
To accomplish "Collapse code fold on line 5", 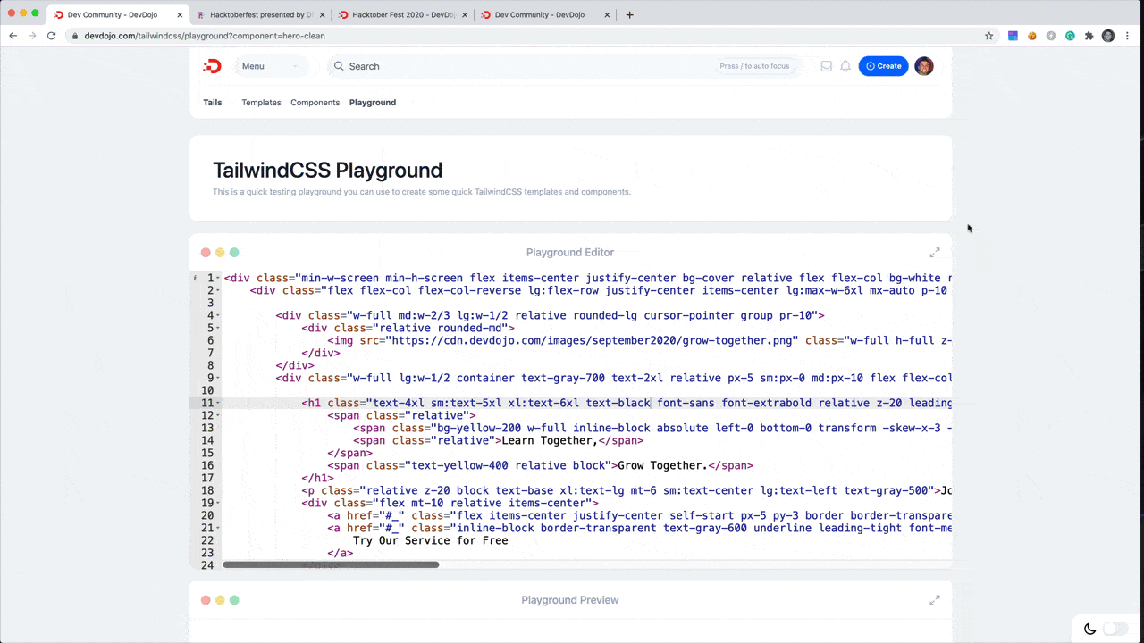I will pos(219,328).
